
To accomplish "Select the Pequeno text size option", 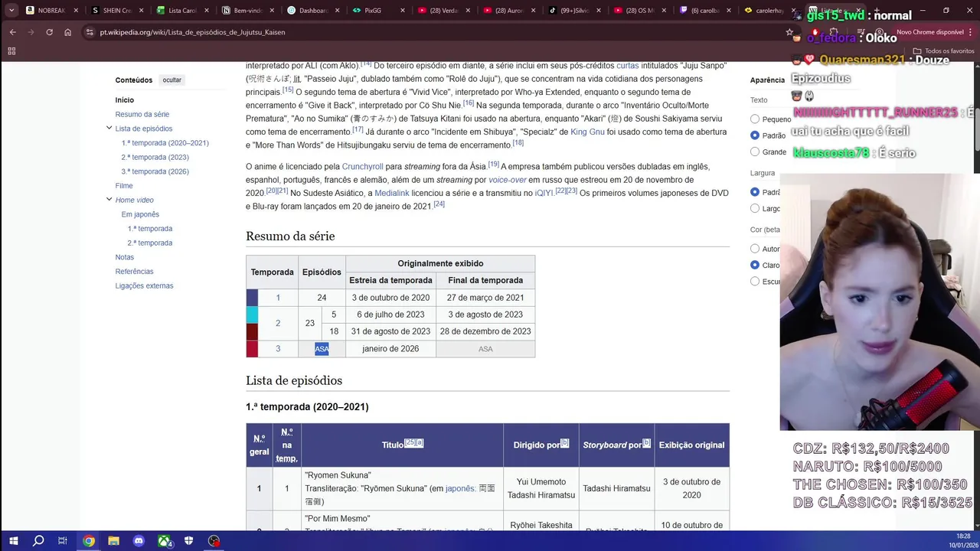I will pos(755,119).
